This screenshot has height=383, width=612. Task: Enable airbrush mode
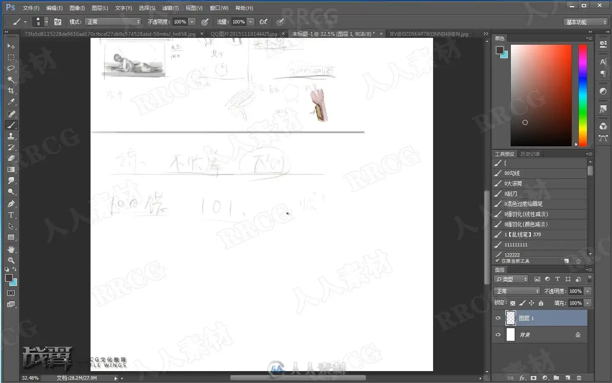click(x=263, y=22)
